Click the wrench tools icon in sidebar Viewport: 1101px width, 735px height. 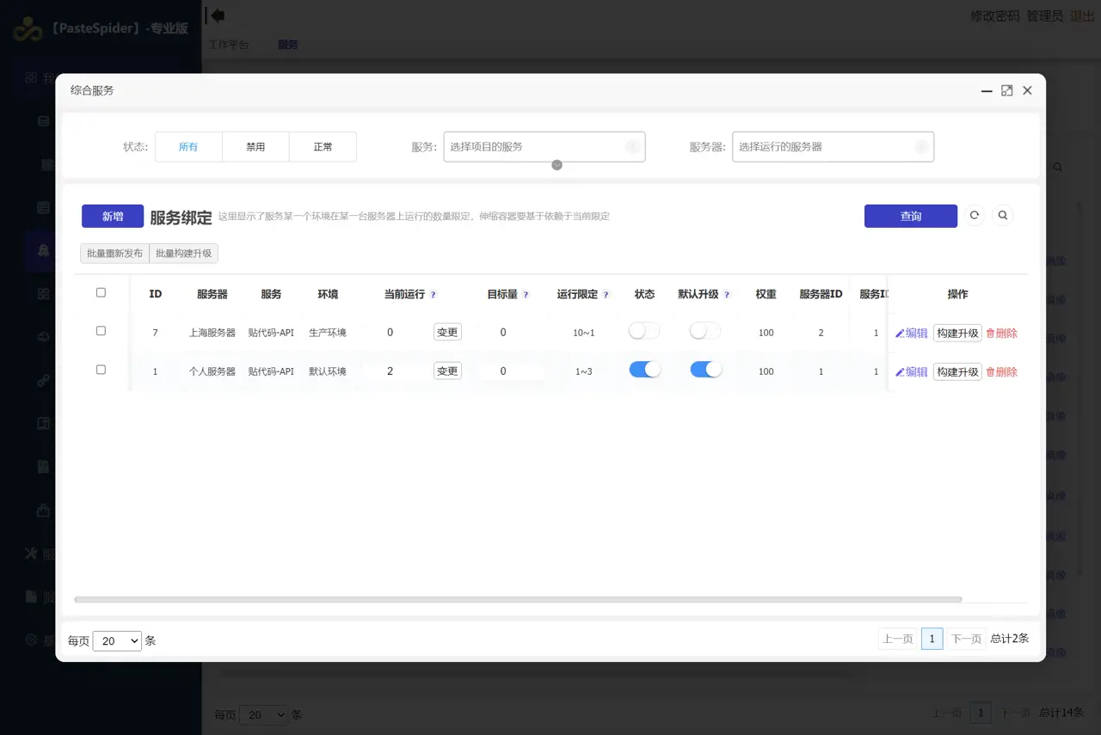click(31, 554)
